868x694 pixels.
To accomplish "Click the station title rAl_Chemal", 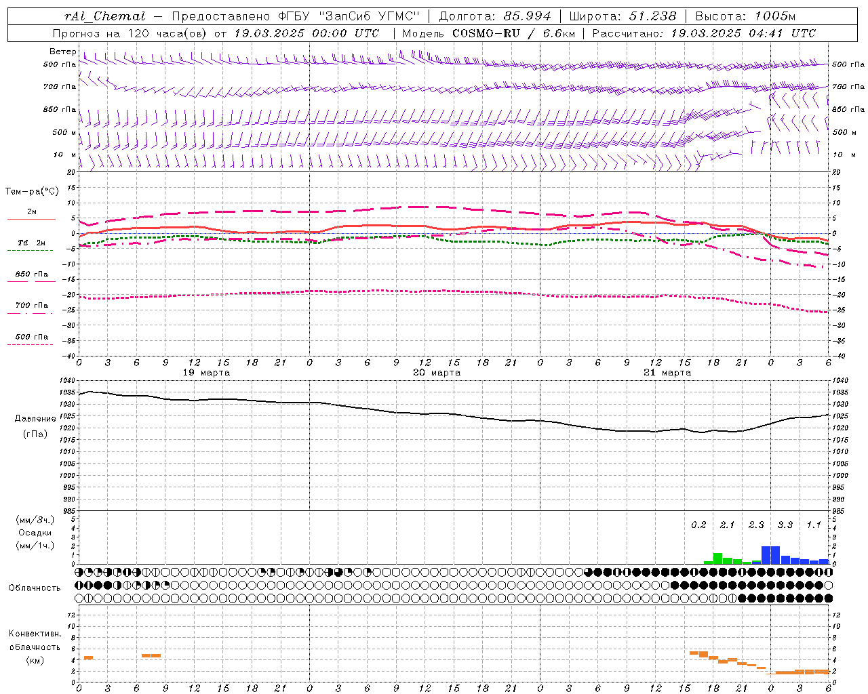I will pyautogui.click(x=104, y=16).
